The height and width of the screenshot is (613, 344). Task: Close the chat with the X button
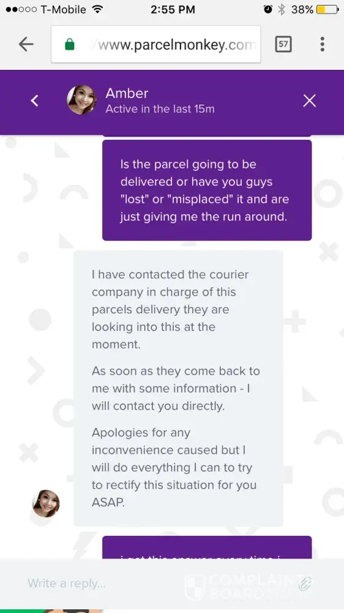310,101
